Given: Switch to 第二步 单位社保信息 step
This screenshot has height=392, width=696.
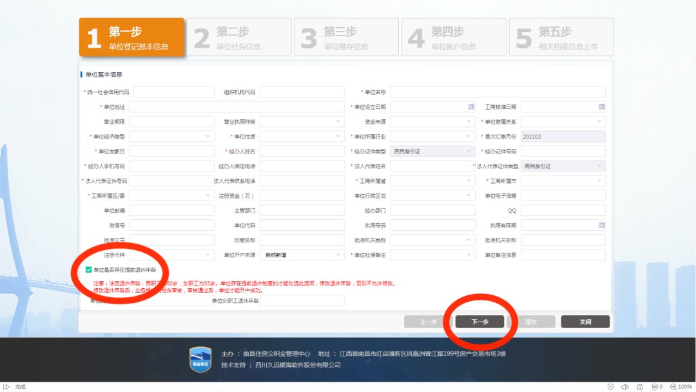Looking at the screenshot, I should 238,37.
